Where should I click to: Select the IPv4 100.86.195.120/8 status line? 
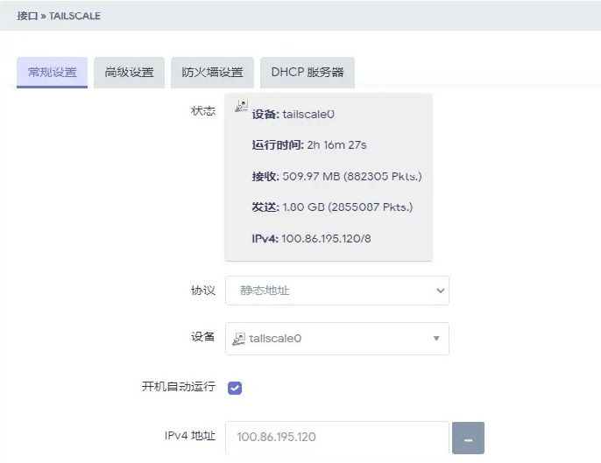click(x=311, y=239)
